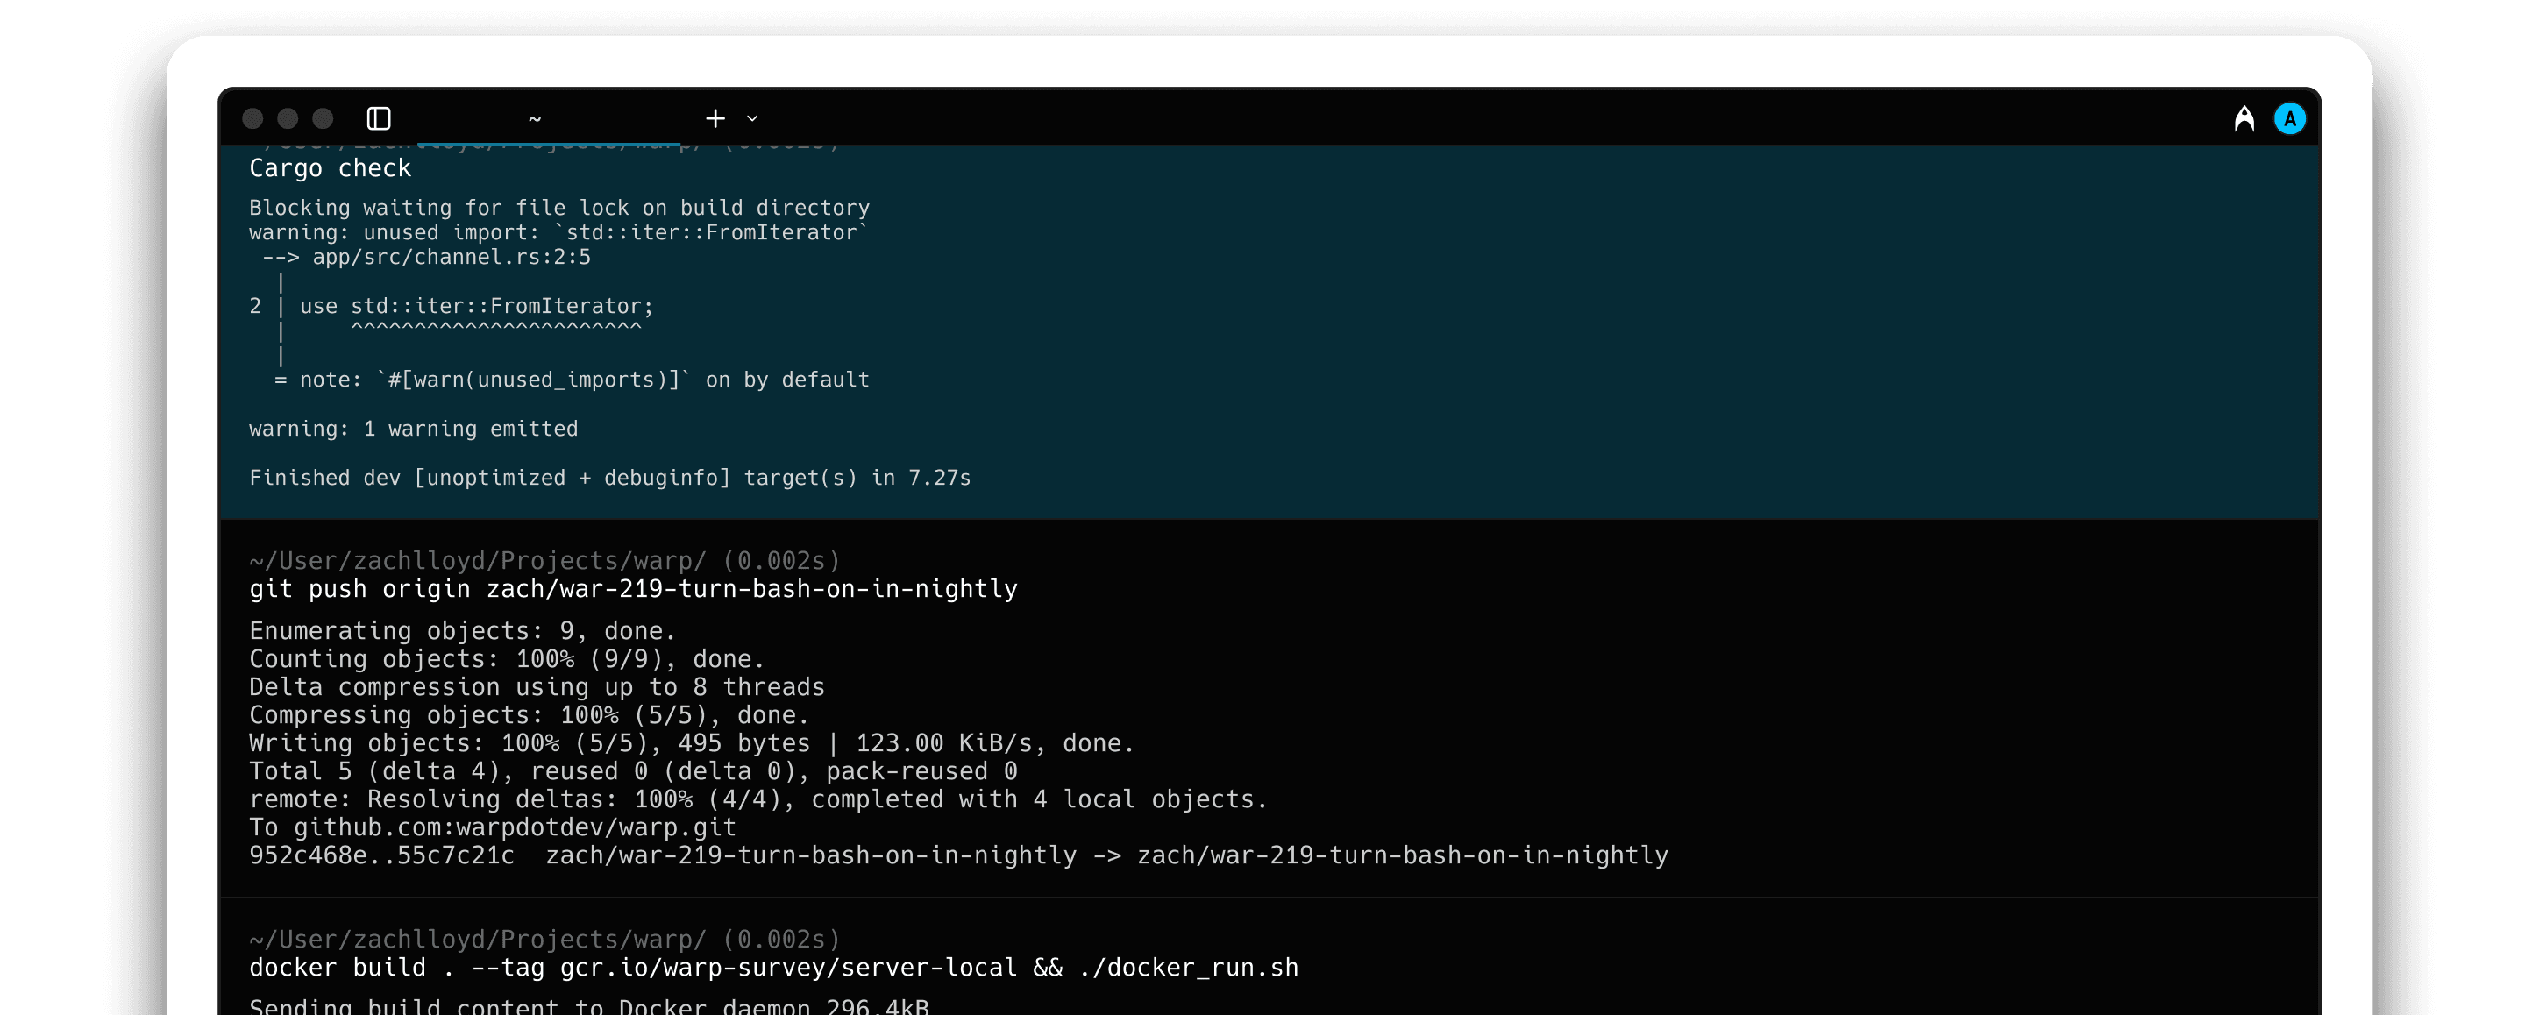Select the 'Cargo check' command text

(331, 168)
